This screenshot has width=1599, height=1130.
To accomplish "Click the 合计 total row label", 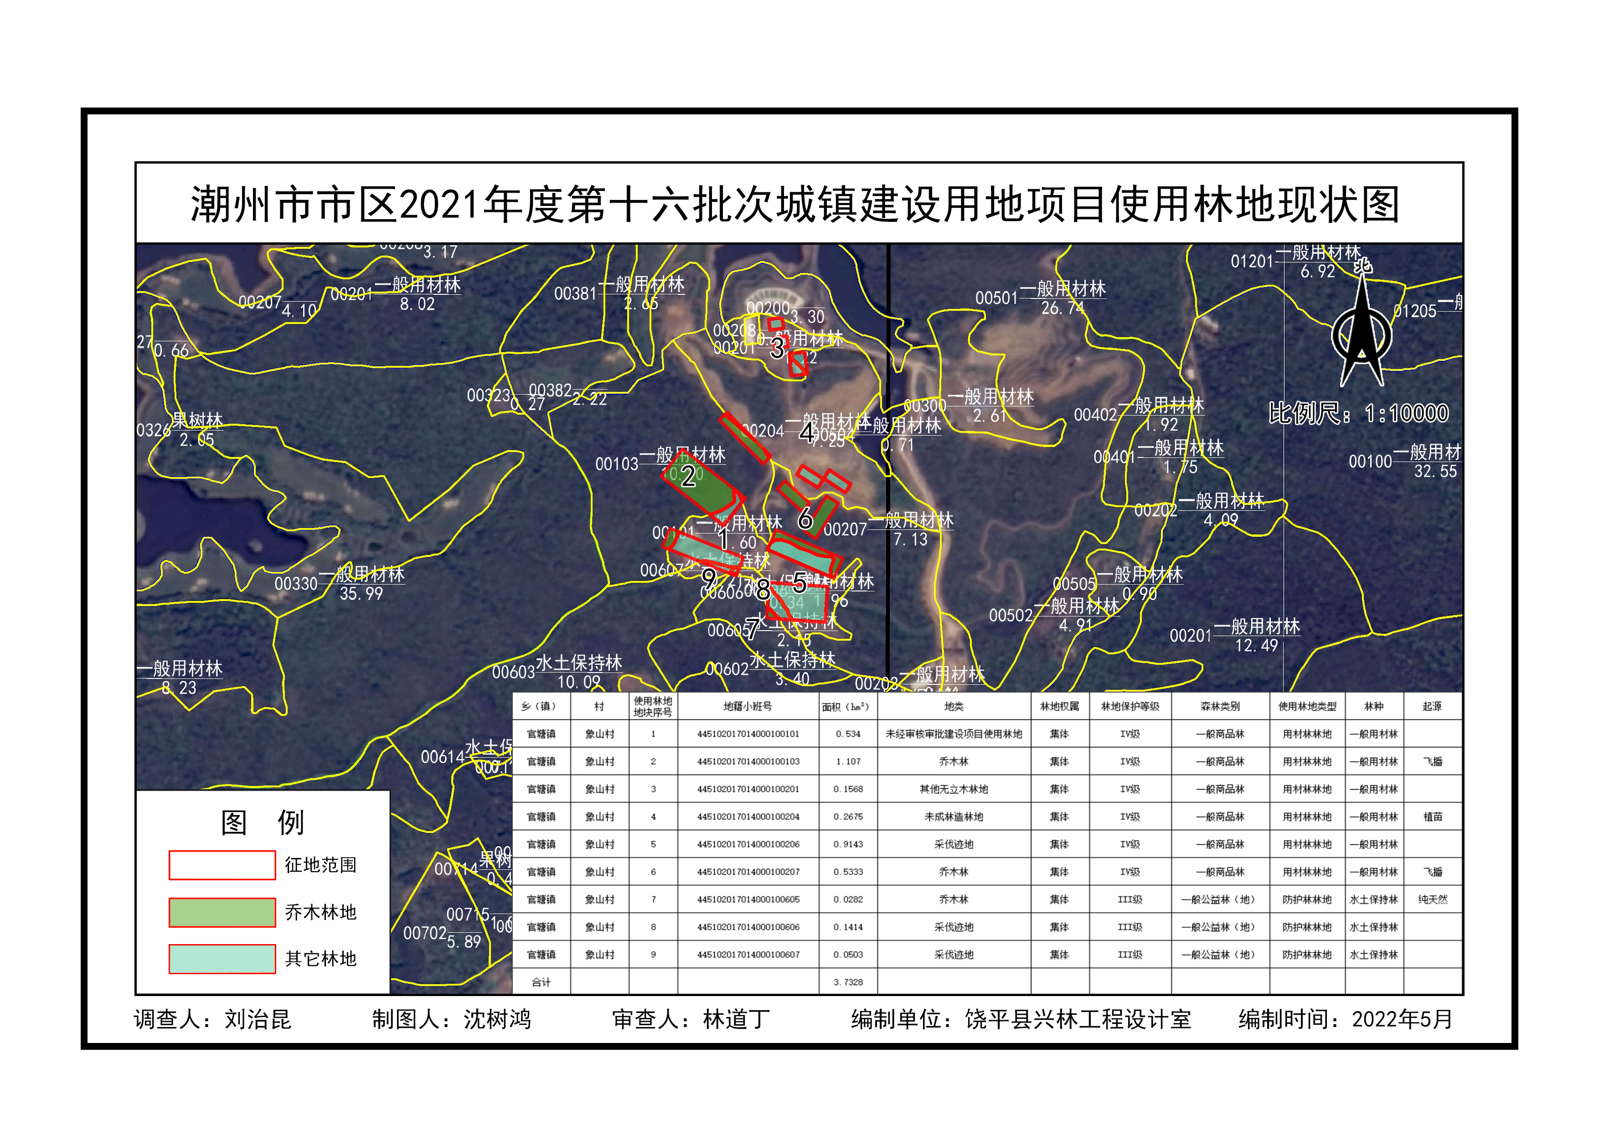I will tap(541, 982).
